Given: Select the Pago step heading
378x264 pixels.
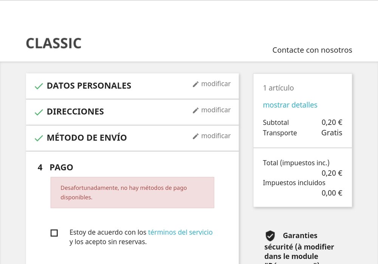Looking at the screenshot, I should pos(61,168).
